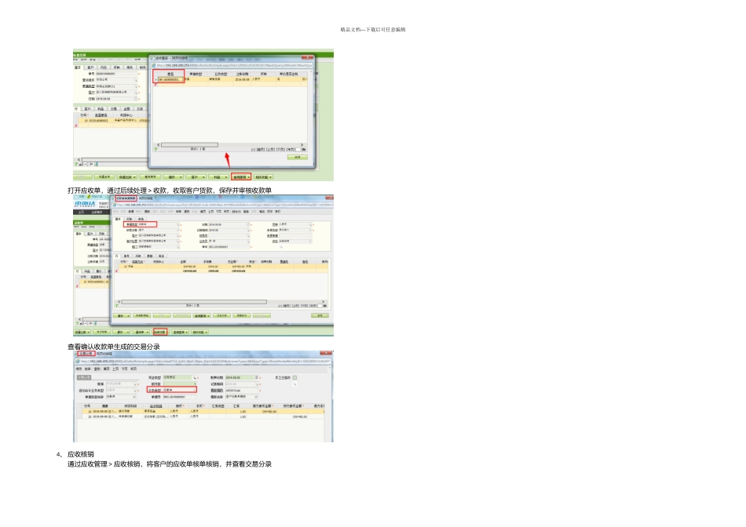Click the 附件数 field in the voucher window
Image resolution: width=746 pixels, height=527 pixels.
[179, 383]
